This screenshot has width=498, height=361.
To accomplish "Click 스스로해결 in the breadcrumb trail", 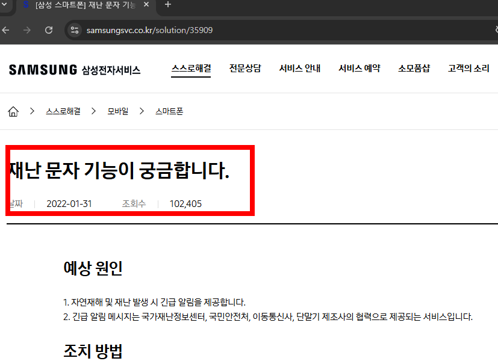I will pyautogui.click(x=65, y=111).
